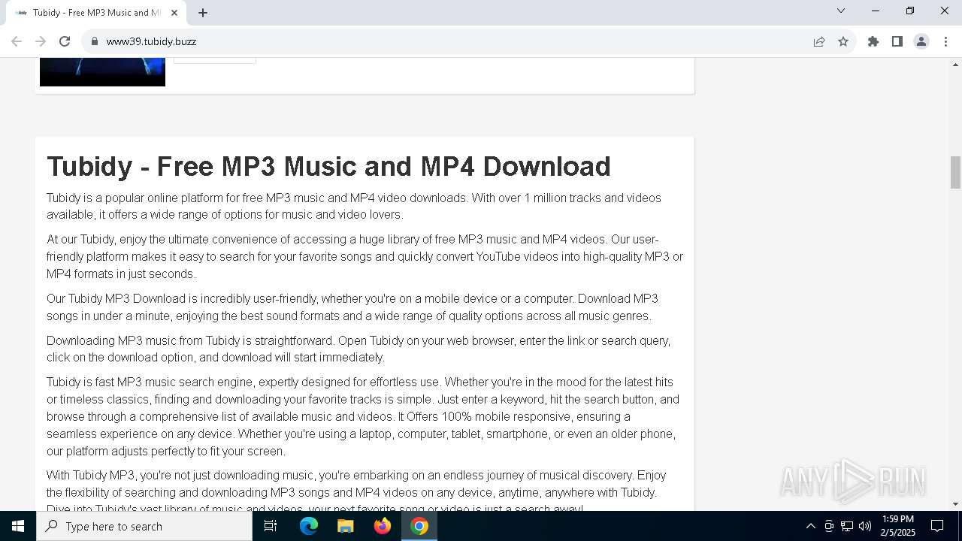This screenshot has height=541, width=962.
Task: Click the address bar URL www39.tubidy.buzz
Action: coord(151,41)
